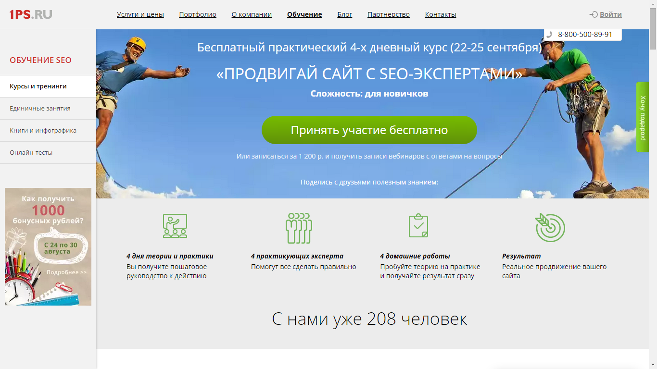Image resolution: width=657 pixels, height=369 pixels.
Task: Click the Или записаться за 1 200 р. text
Action: tap(369, 156)
